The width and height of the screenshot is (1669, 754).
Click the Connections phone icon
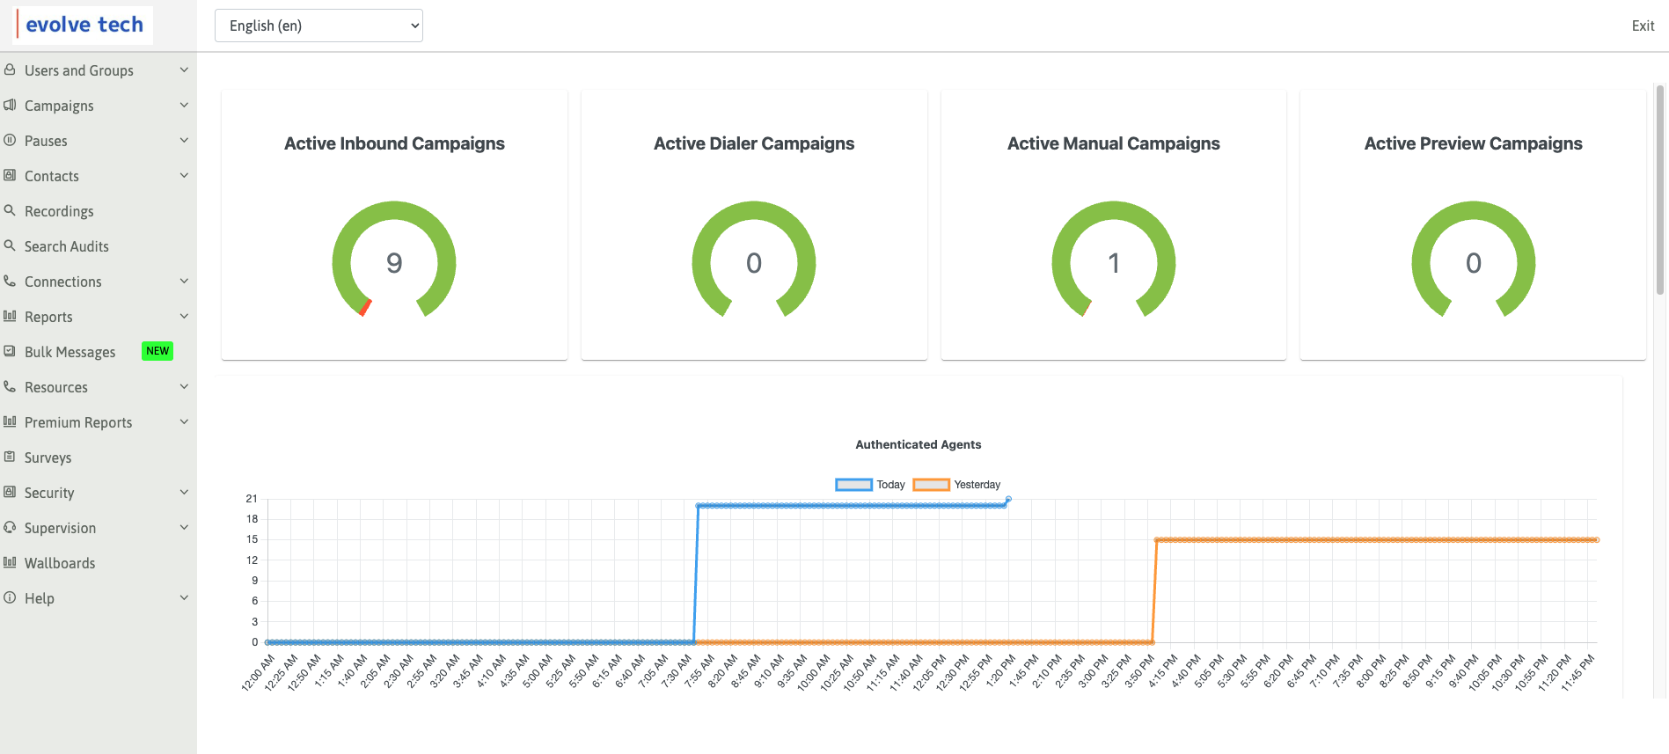(10, 281)
